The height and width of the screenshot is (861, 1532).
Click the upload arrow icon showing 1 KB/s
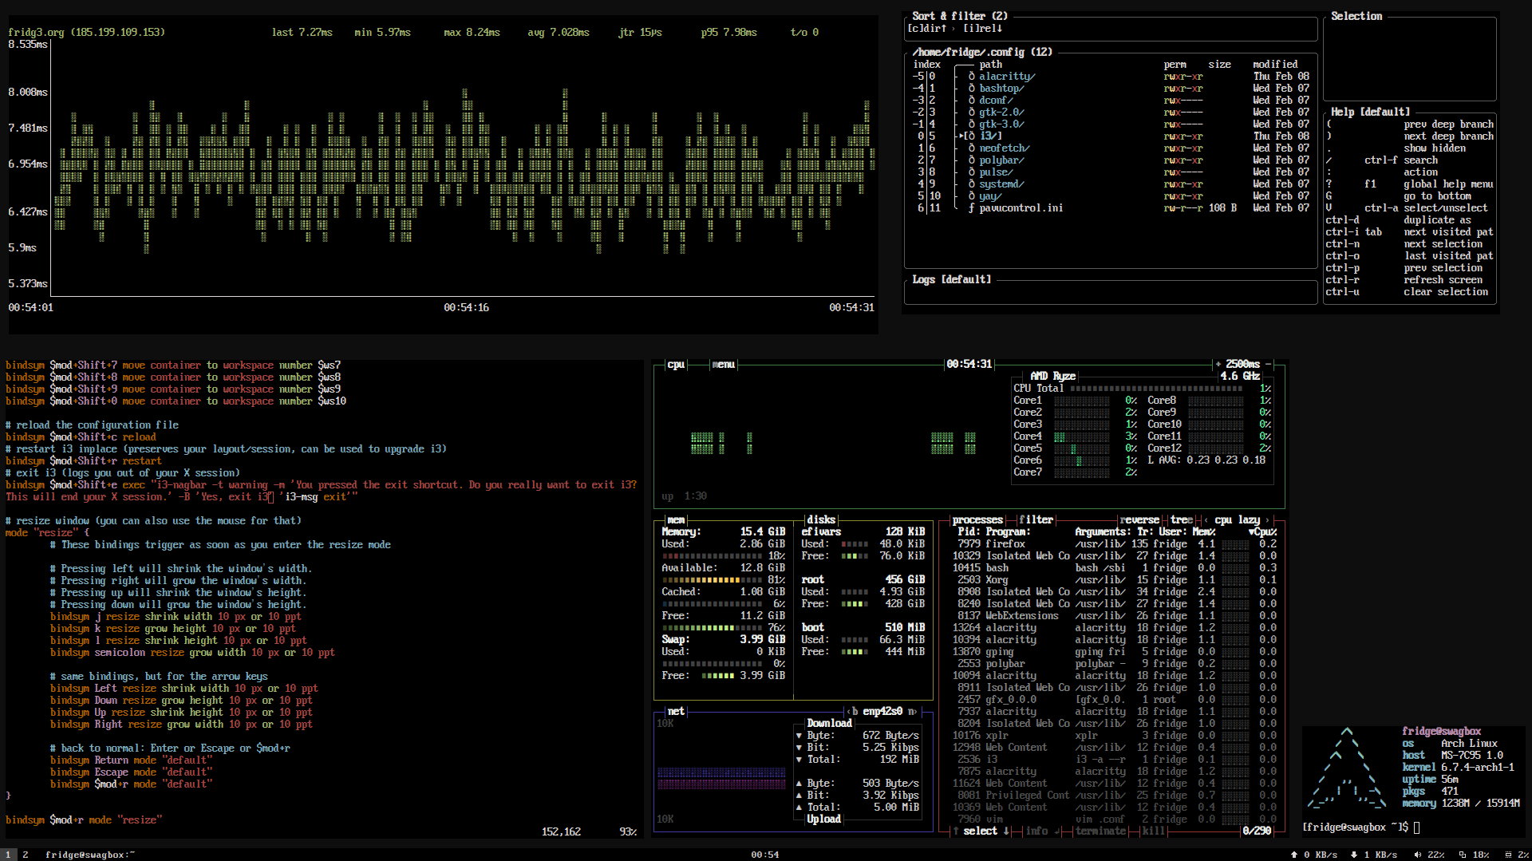pos(1355,854)
